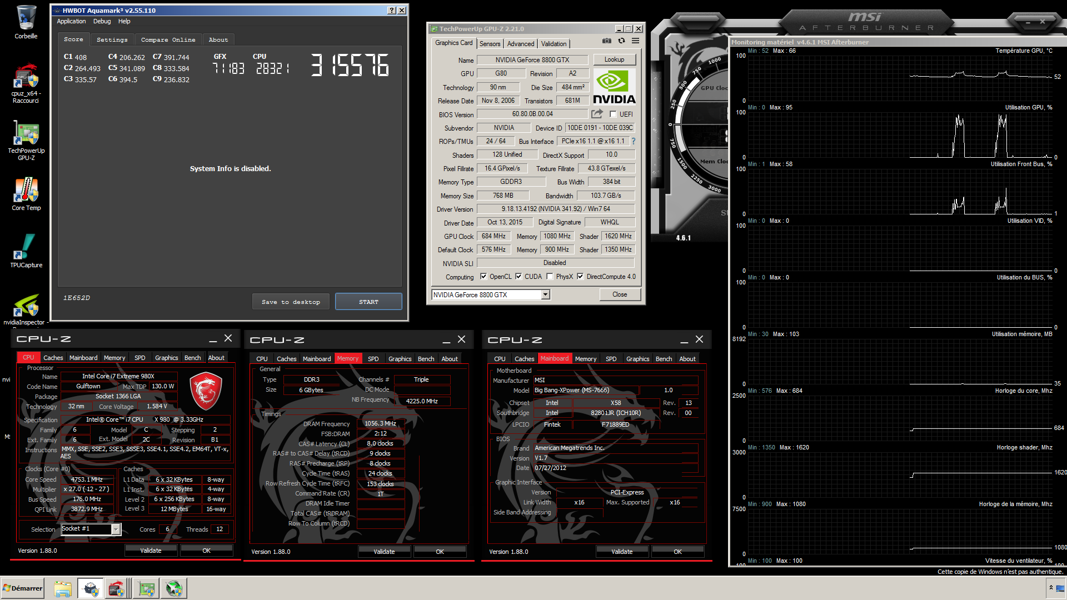This screenshot has height=600, width=1067.
Task: Click the GPU-Z Name field NVIDIA GeForce 8800 GTX
Action: click(532, 60)
